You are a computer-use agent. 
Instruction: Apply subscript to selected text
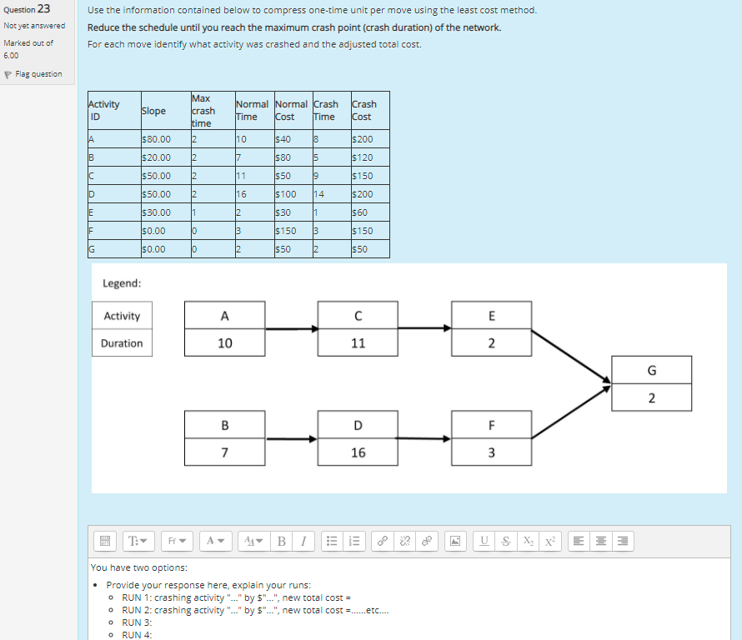(527, 541)
